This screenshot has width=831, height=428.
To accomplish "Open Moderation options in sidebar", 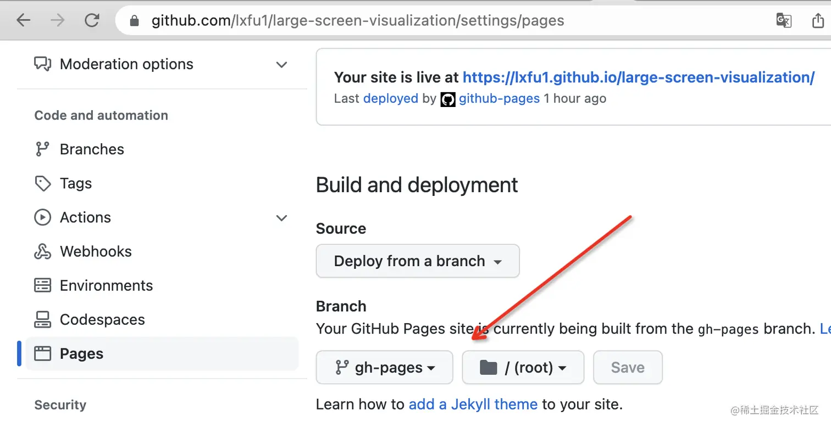I will pyautogui.click(x=162, y=64).
